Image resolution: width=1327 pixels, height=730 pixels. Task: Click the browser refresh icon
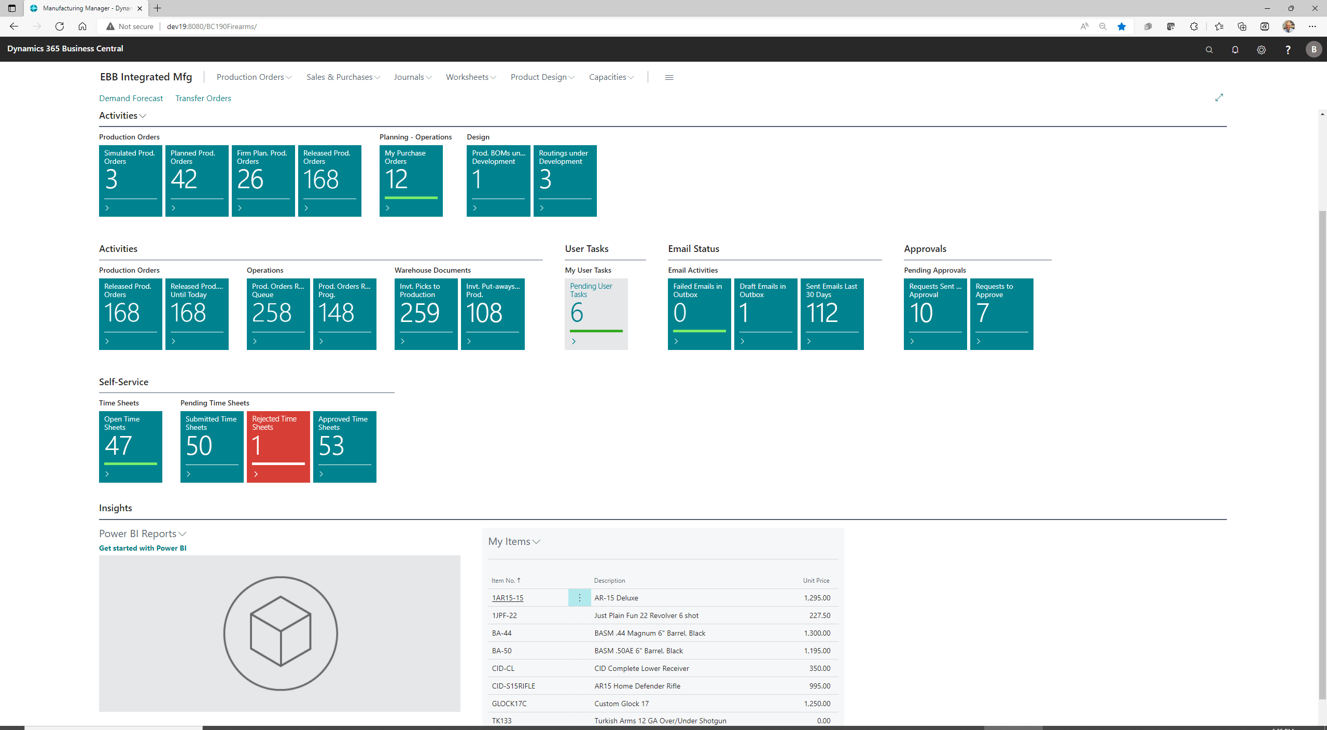[x=60, y=26]
